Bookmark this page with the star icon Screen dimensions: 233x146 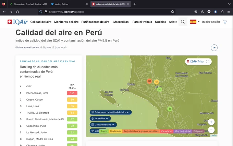click(172, 12)
